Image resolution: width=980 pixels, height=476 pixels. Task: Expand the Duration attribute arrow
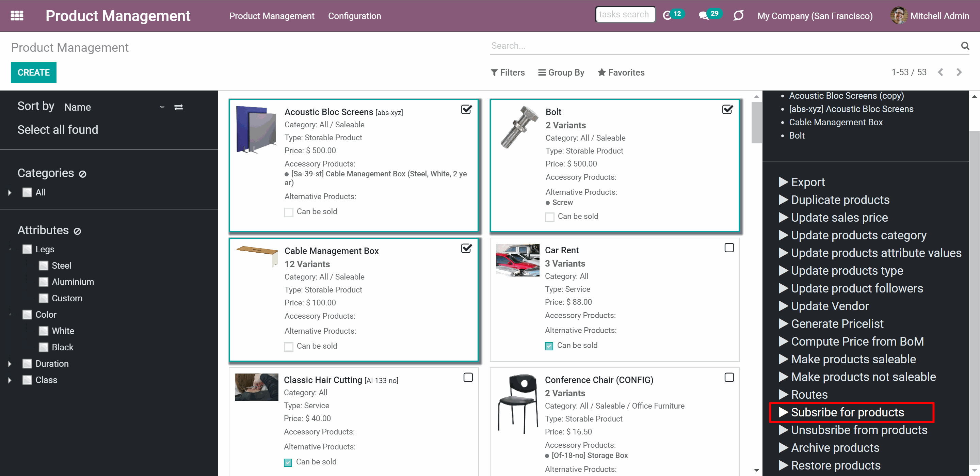[10, 364]
